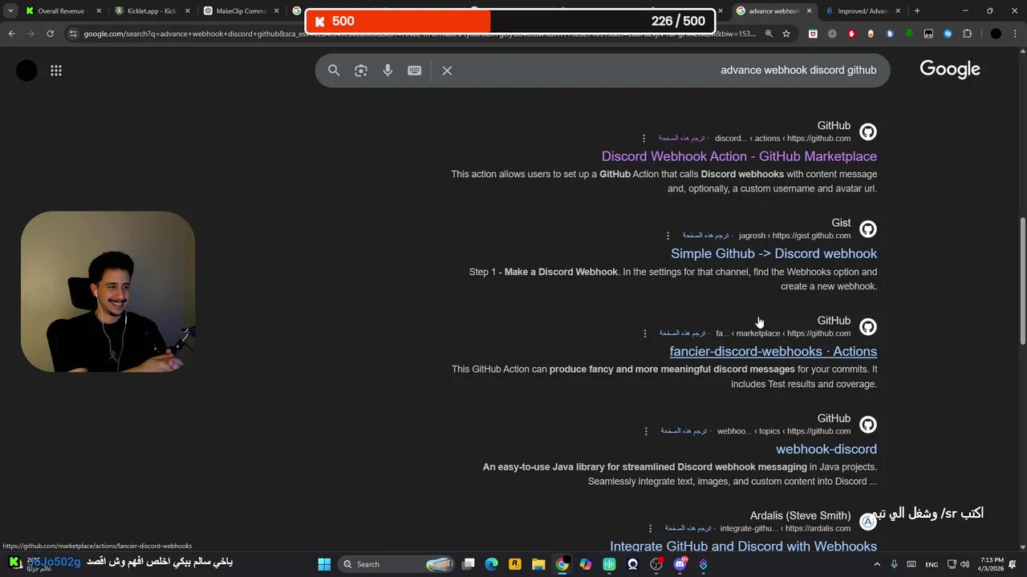Click the Google search magnifier icon

334,71
